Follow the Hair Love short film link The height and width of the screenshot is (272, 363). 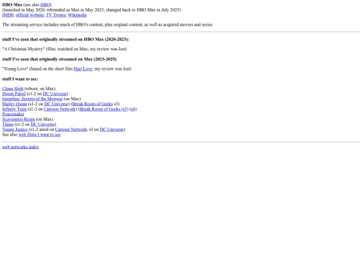[x=83, y=69]
